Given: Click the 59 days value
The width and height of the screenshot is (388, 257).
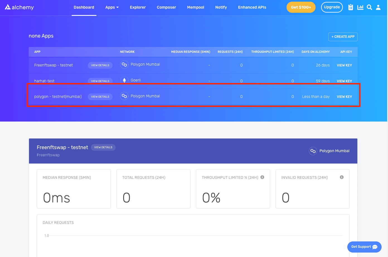Looking at the screenshot, I should click(x=323, y=81).
